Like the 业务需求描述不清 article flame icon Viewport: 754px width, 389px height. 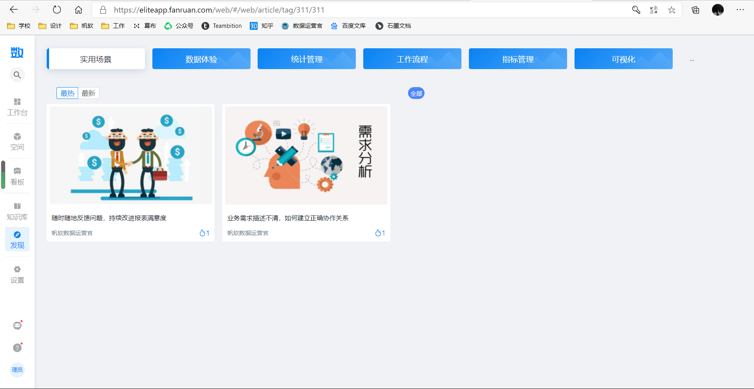tap(378, 233)
